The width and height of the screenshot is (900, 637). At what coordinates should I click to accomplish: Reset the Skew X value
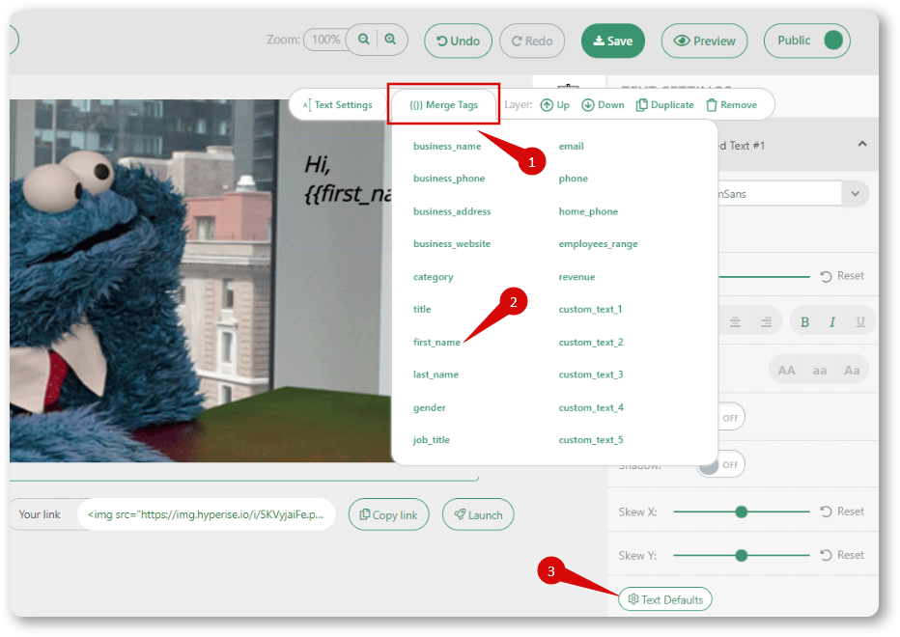click(x=842, y=512)
